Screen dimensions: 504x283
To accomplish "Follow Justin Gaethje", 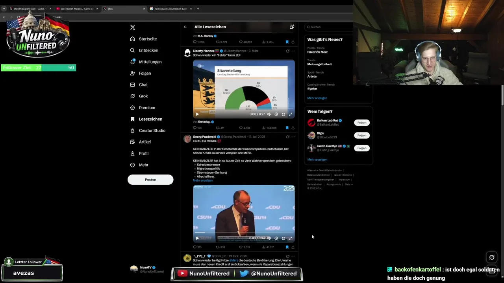I will pos(362,148).
